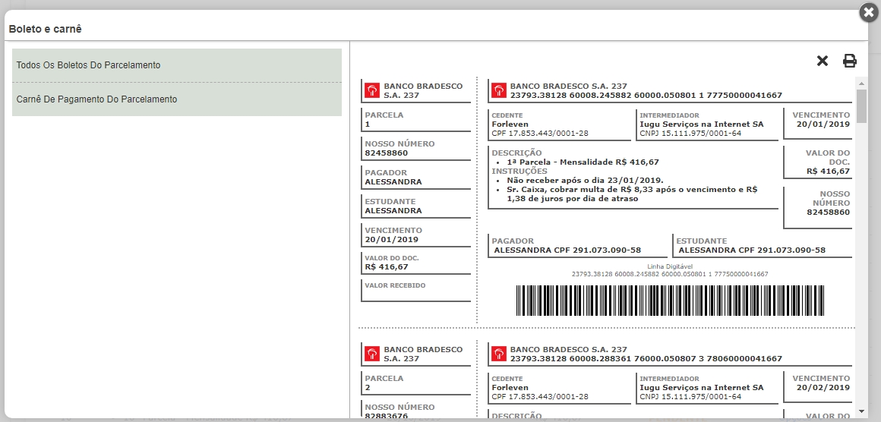This screenshot has height=422, width=881.
Task: Click the barcode of the first boleto
Action: pyautogui.click(x=670, y=301)
